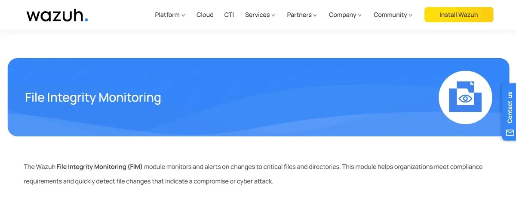Click the Wazuh logo

click(57, 15)
